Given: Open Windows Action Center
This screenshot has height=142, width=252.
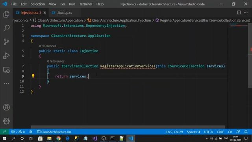Looking at the screenshot, I should click(x=246, y=138).
